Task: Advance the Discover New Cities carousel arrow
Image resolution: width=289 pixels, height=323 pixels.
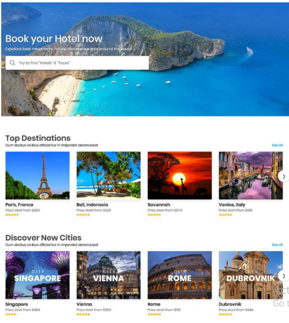Action: pos(284,276)
